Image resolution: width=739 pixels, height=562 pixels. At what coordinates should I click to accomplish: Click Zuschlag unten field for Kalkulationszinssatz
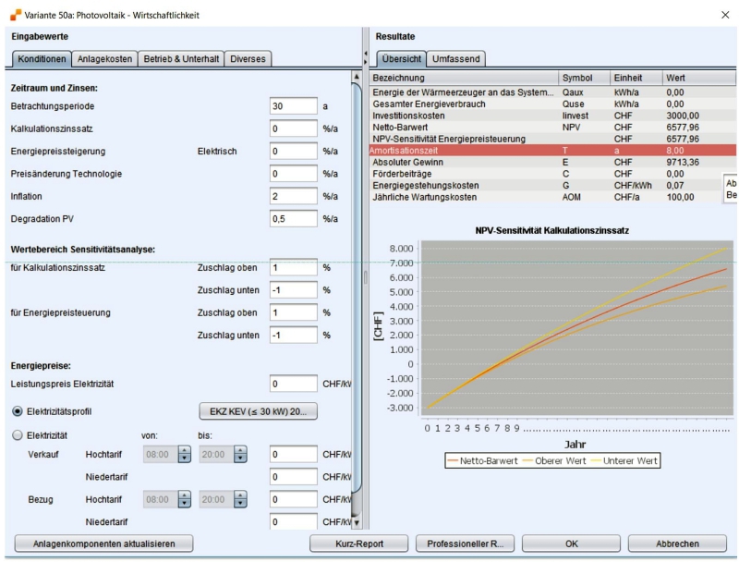point(293,290)
